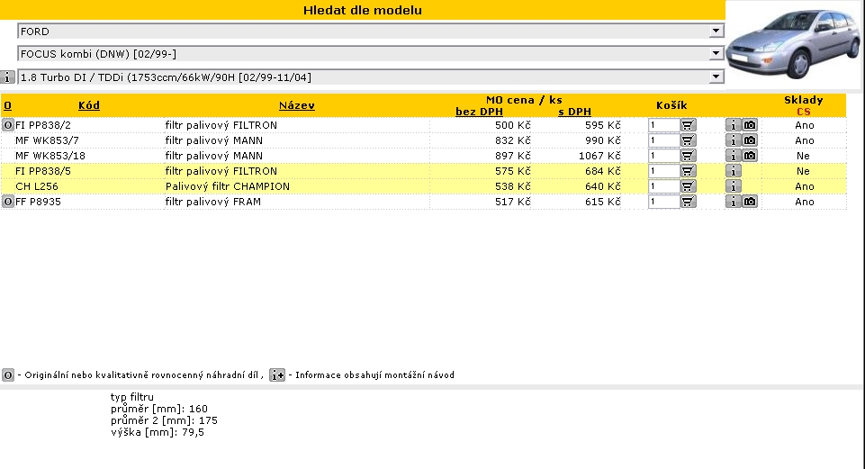Sort by 'bez DPH' price header

479,112
